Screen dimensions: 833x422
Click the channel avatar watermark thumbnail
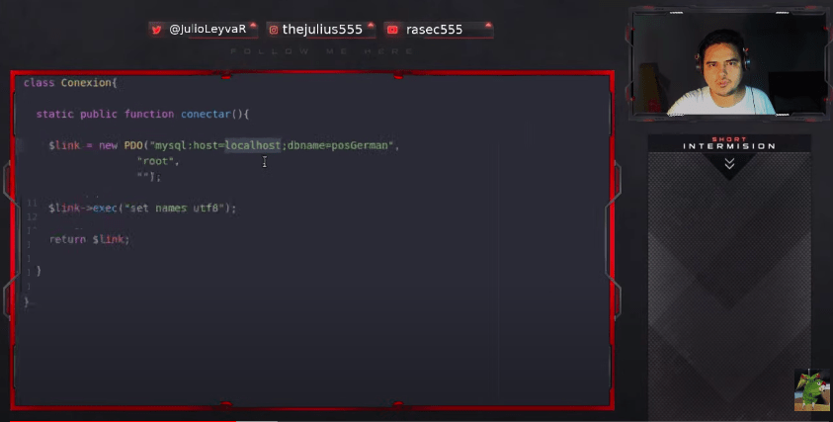811,390
